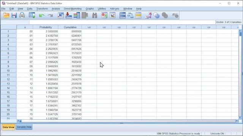Click Probability cell 1.8063184
This screenshot has height=136, width=243.
[x=46, y=88]
